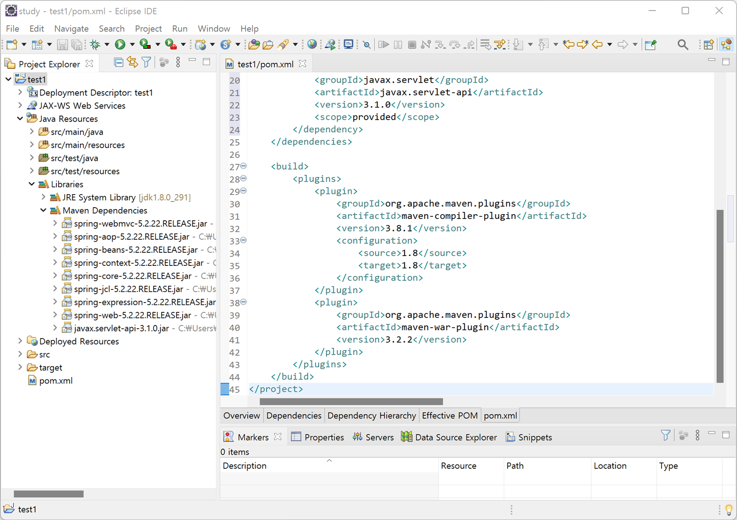Viewport: 737px width, 520px height.
Task: Click the Next Edit Location arrow
Action: click(x=582, y=45)
